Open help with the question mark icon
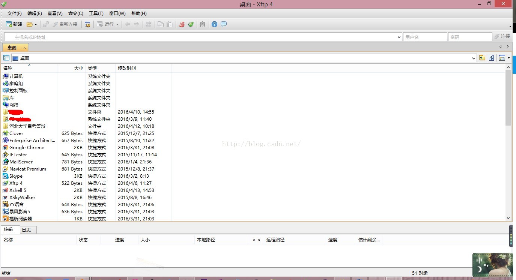 (215, 24)
